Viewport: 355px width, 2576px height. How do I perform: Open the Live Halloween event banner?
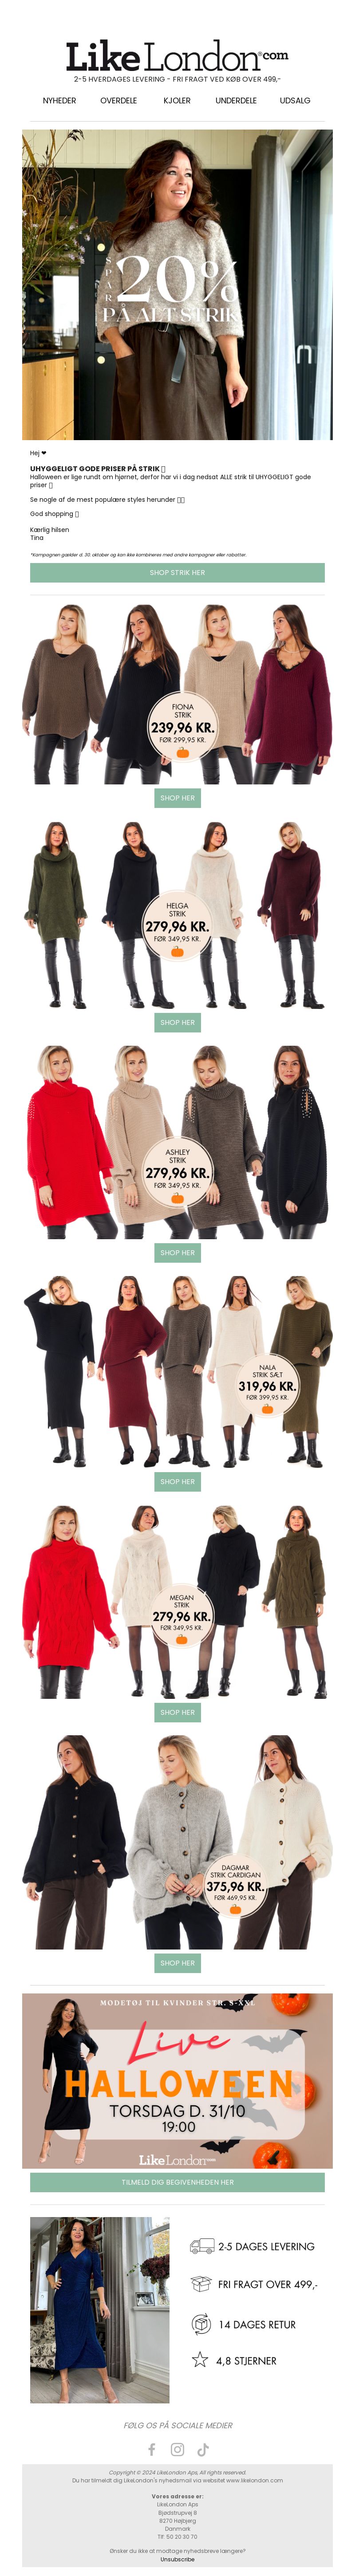click(x=177, y=2081)
